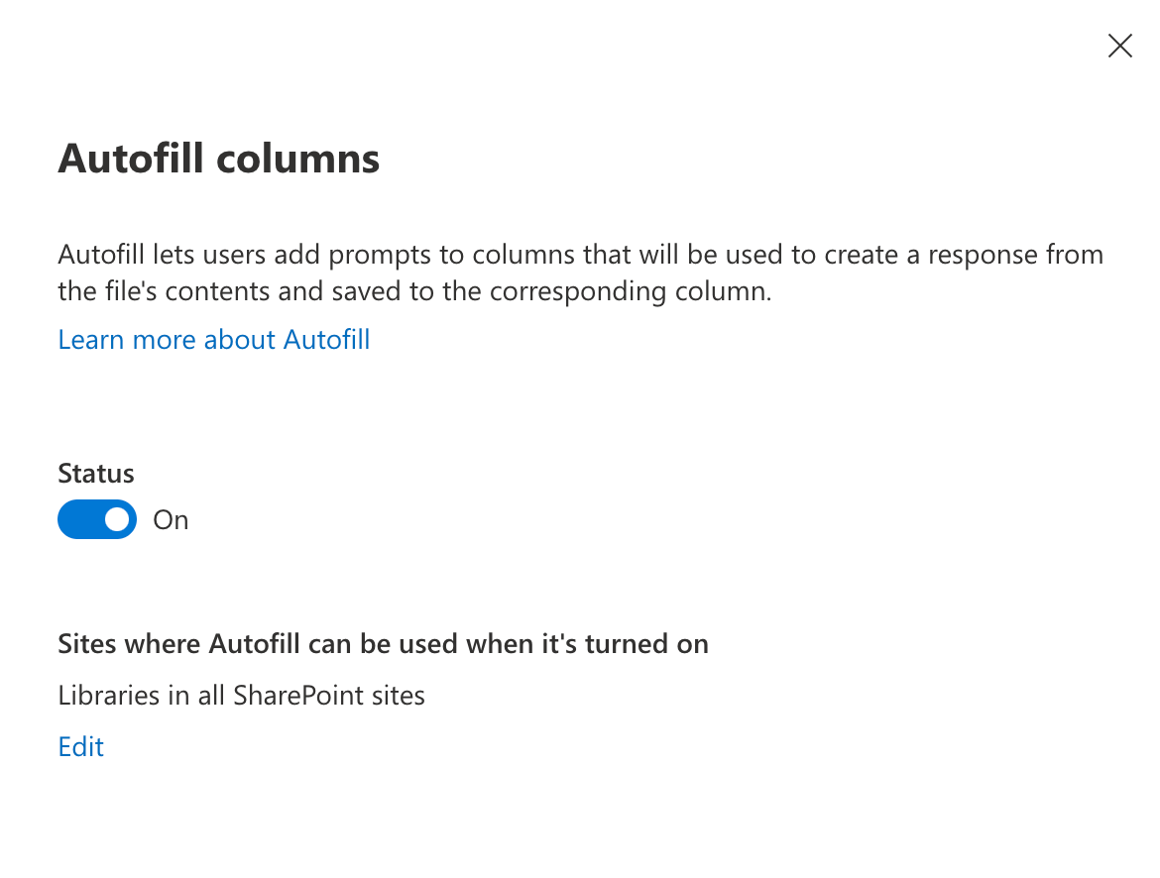The image size is (1160, 878).
Task: Edit the sites where Autofill is allowed
Action: [x=81, y=746]
